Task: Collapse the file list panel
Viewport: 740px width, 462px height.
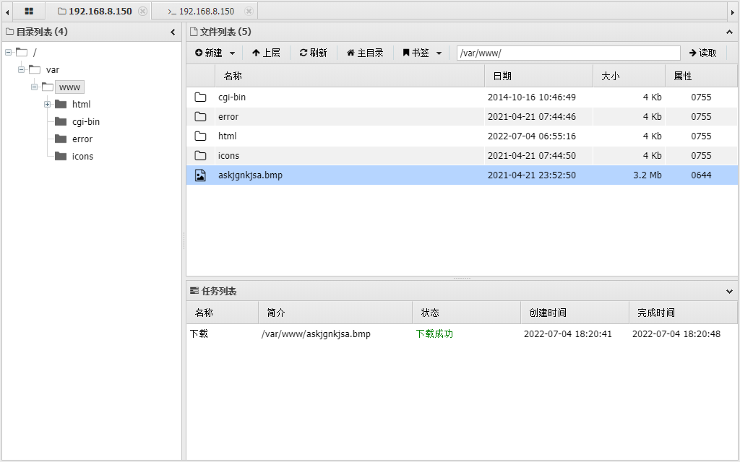Action: point(729,32)
